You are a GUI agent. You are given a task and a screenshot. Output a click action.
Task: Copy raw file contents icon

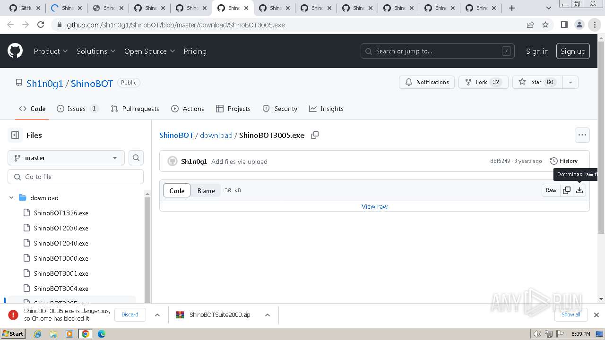click(567, 190)
